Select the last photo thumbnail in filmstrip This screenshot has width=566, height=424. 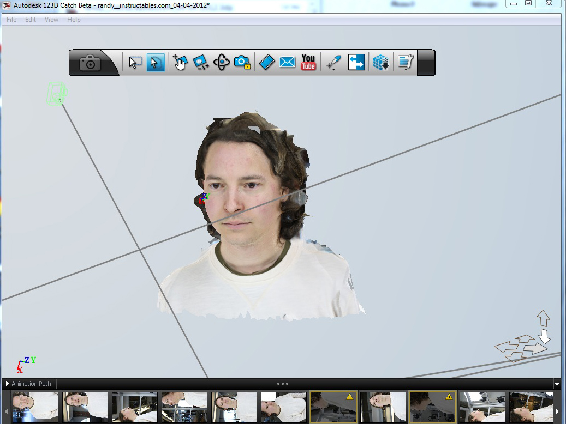(531, 408)
